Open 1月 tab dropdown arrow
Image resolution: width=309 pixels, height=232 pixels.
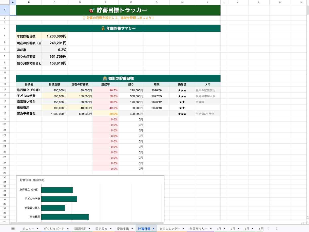pyautogui.click(x=224, y=229)
